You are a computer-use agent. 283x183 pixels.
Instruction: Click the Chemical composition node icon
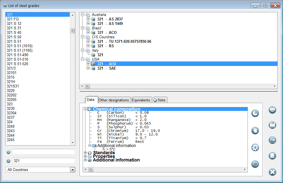click(90, 109)
